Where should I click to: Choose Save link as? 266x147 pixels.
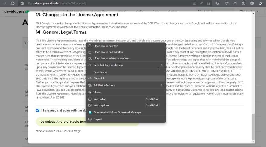pyautogui.click(x=126, y=72)
